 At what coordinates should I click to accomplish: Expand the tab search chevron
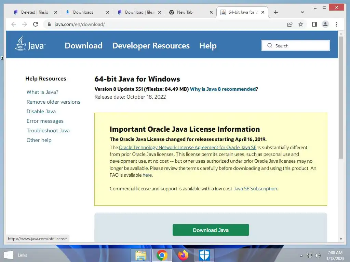click(302, 12)
